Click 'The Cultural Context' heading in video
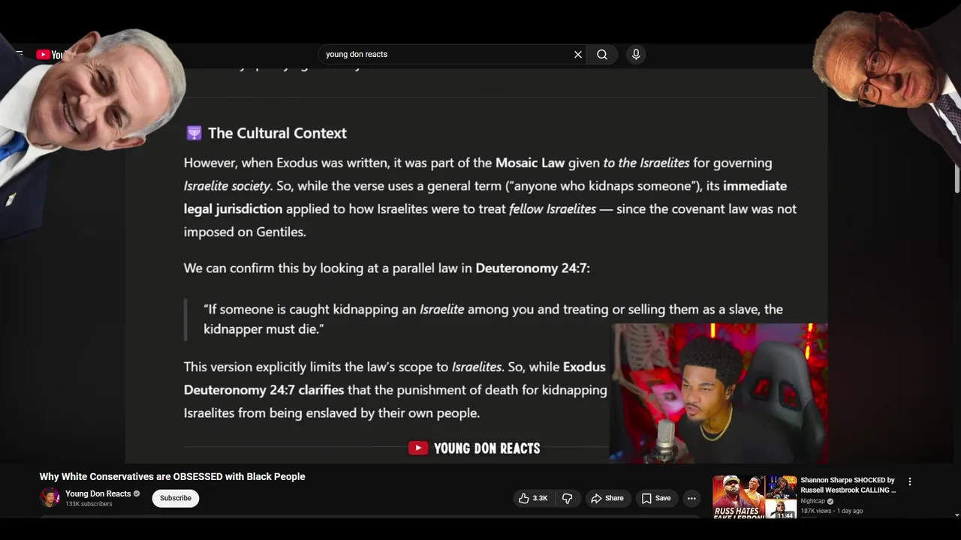The image size is (961, 540). point(277,133)
